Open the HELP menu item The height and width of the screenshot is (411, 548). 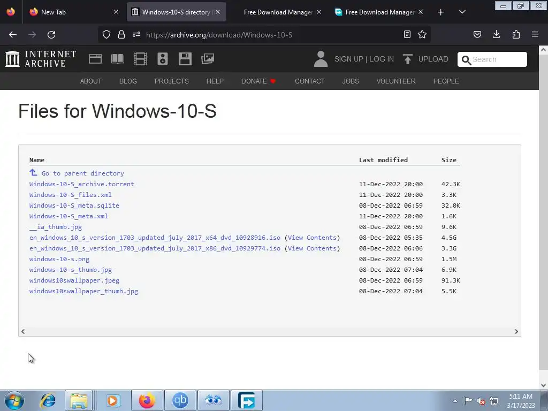[215, 81]
